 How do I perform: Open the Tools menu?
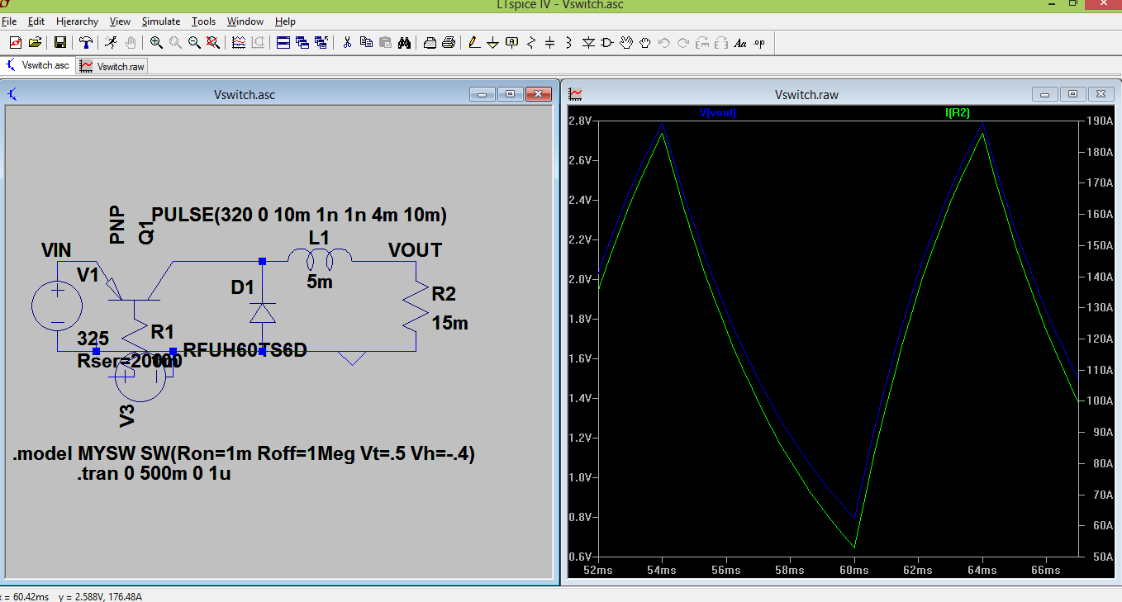point(203,21)
